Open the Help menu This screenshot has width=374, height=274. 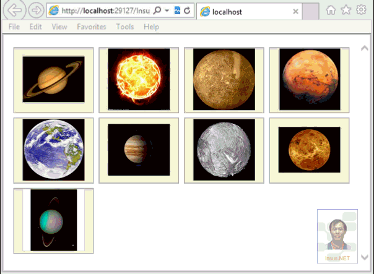click(x=151, y=27)
